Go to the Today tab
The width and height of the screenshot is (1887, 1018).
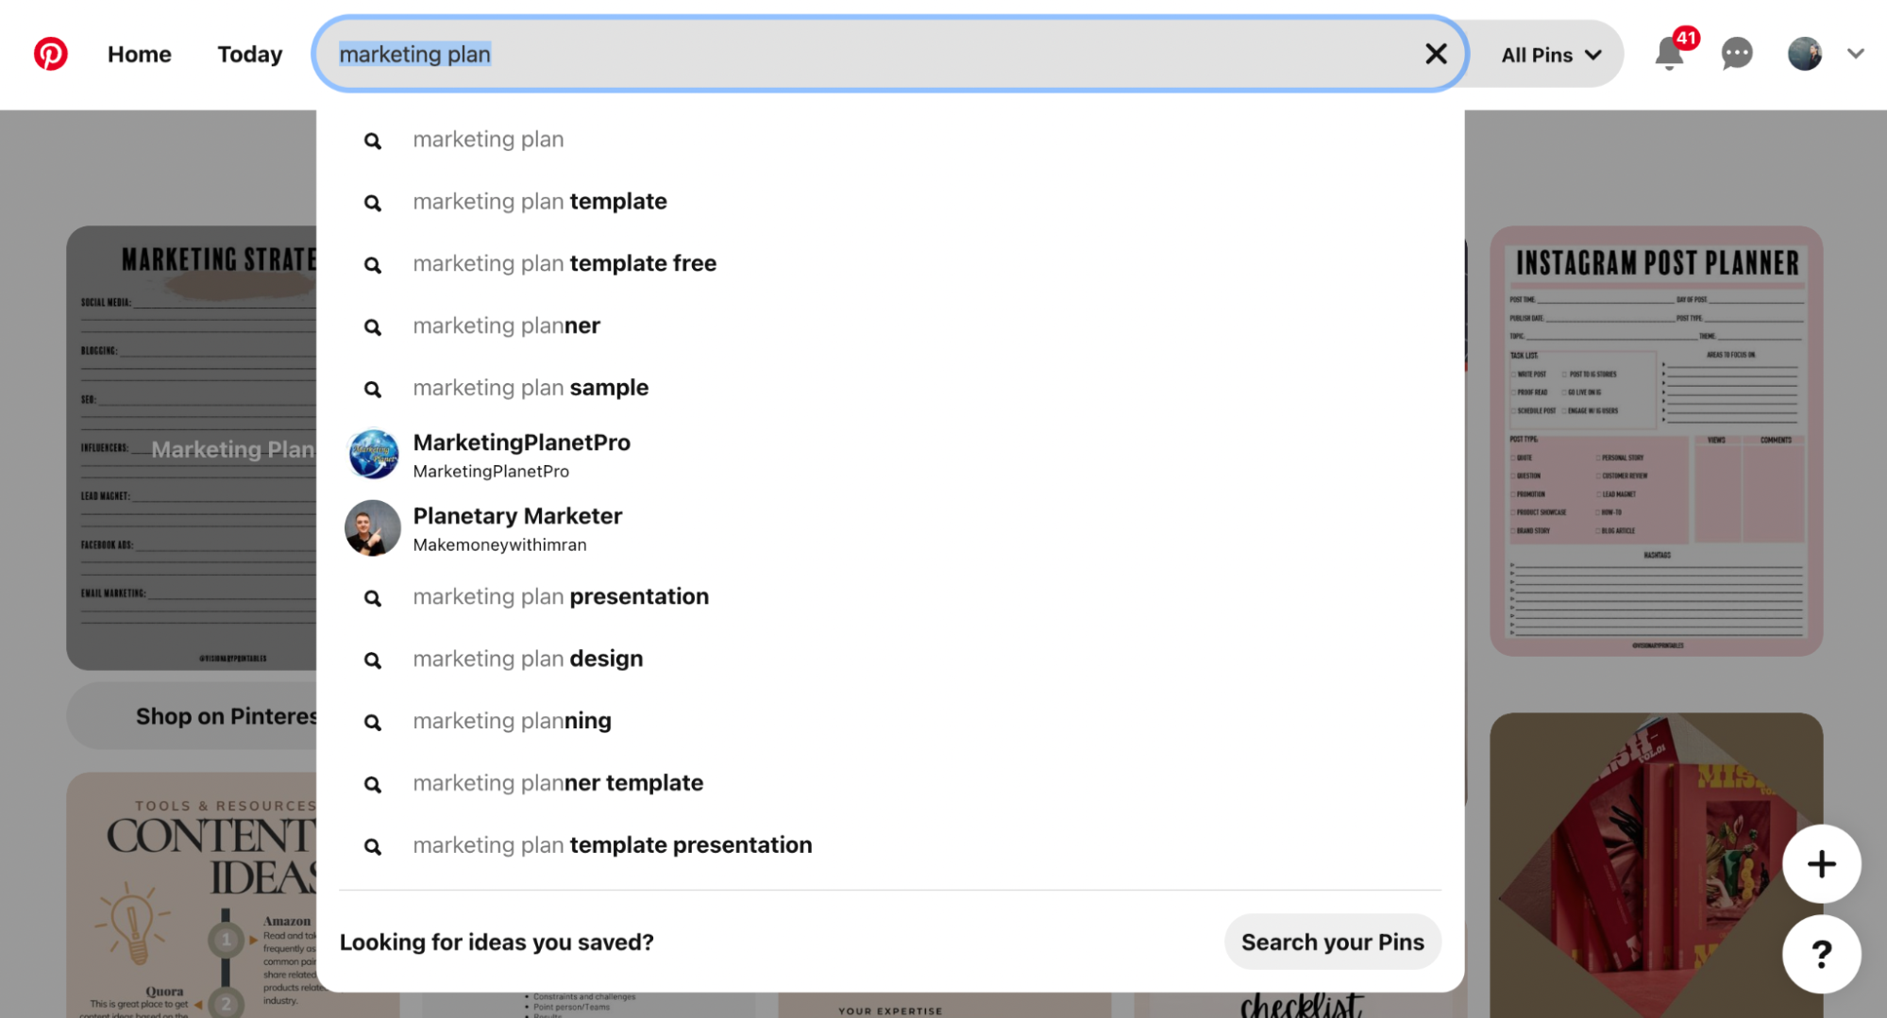tap(250, 55)
